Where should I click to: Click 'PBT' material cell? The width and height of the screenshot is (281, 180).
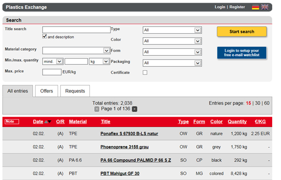pyautogui.click(x=73, y=173)
